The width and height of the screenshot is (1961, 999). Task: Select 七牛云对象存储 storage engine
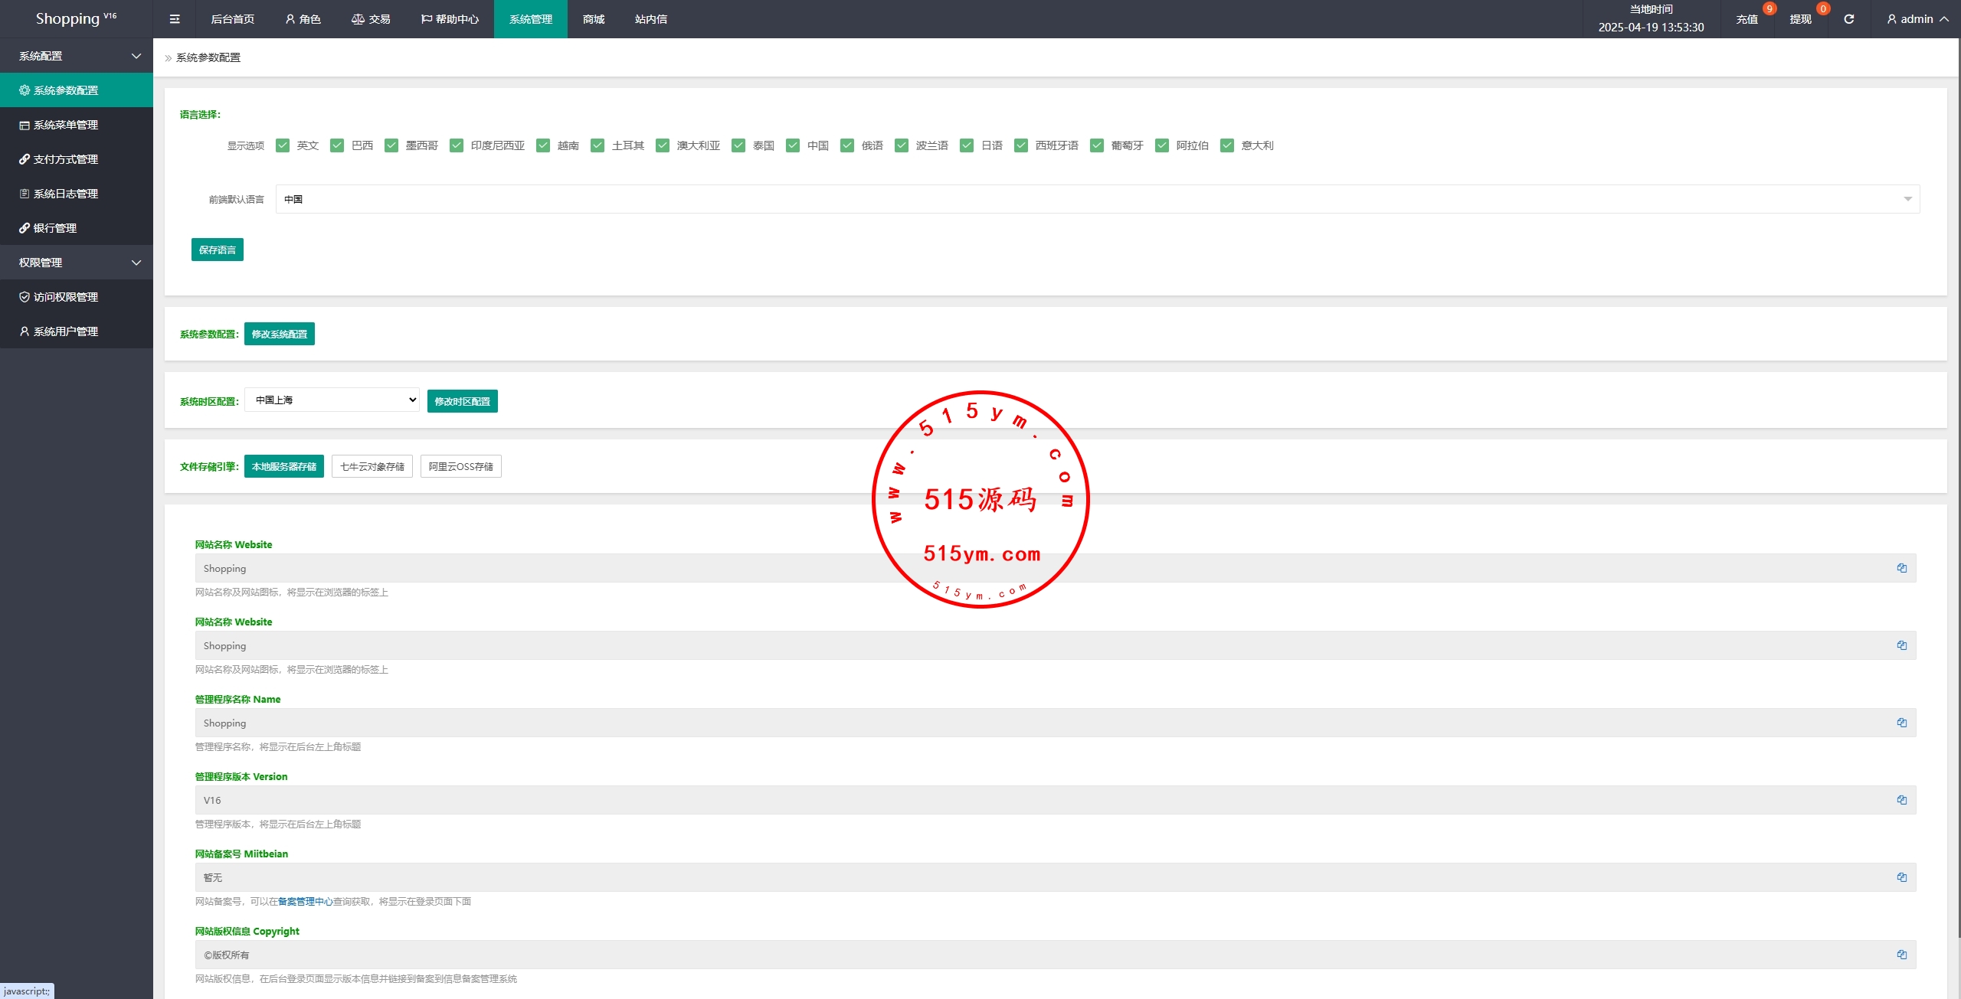(372, 466)
